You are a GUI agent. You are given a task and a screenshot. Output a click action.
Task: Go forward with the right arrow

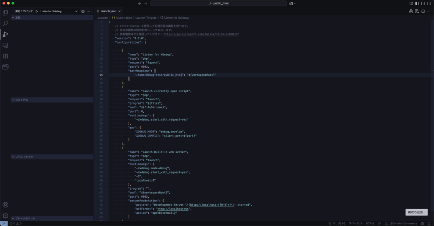(146, 3)
